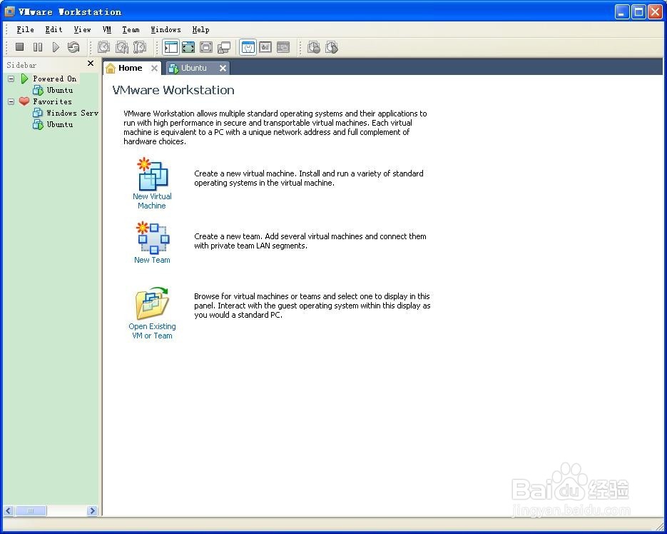Screen dimensions: 667x534
Task: Click the replay recording disc icon
Action: [x=332, y=47]
